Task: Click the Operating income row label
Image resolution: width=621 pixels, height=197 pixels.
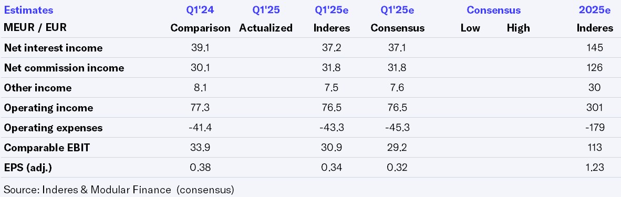Action: [48, 108]
